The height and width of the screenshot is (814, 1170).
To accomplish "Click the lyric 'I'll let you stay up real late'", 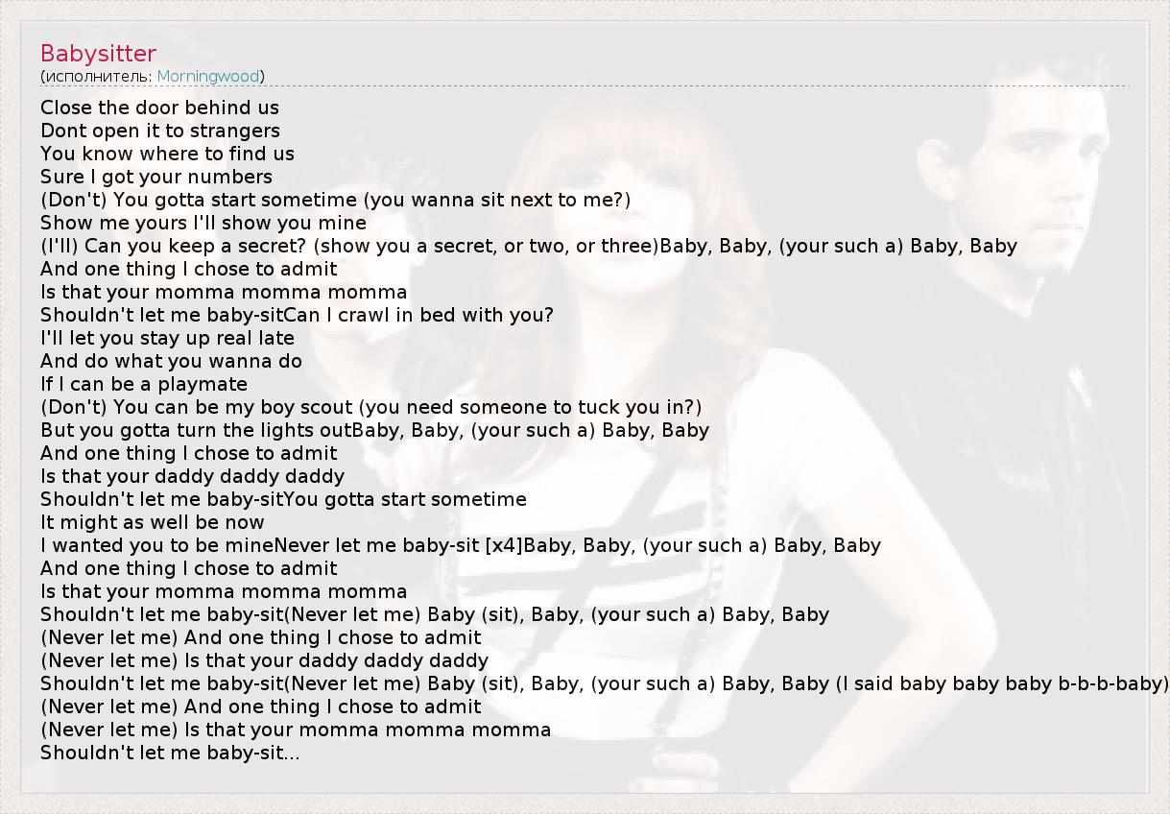I will point(167,338).
